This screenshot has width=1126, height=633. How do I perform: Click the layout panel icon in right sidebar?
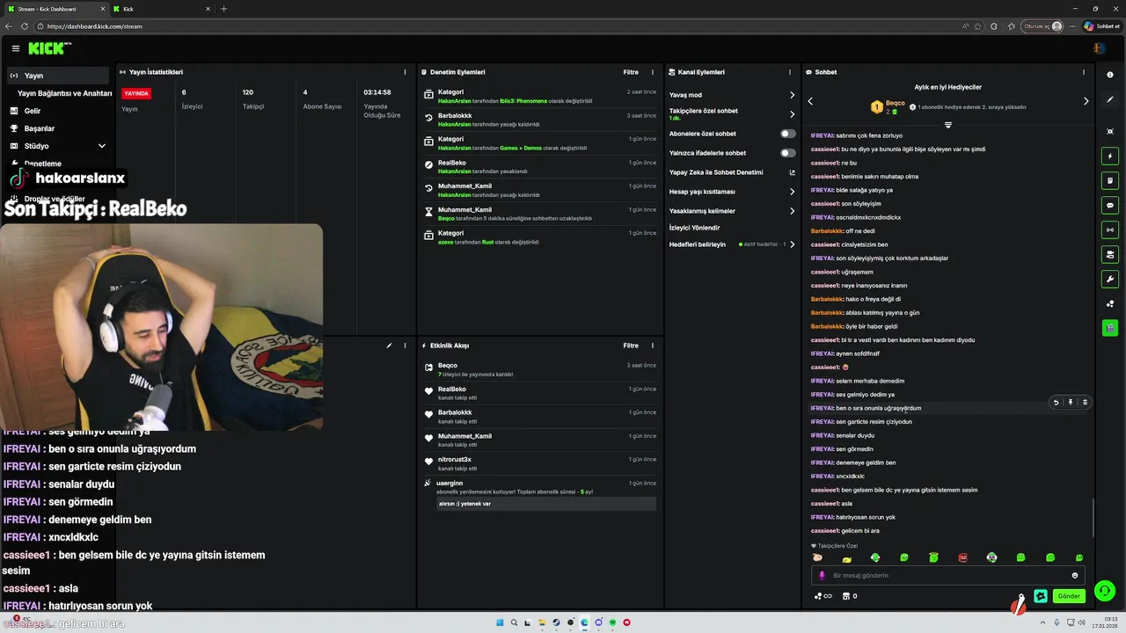pos(1110,255)
